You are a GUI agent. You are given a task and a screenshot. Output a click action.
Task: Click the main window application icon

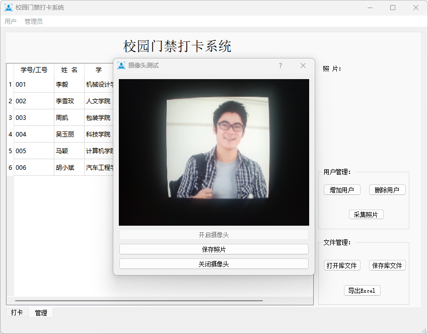pyautogui.click(x=9, y=8)
